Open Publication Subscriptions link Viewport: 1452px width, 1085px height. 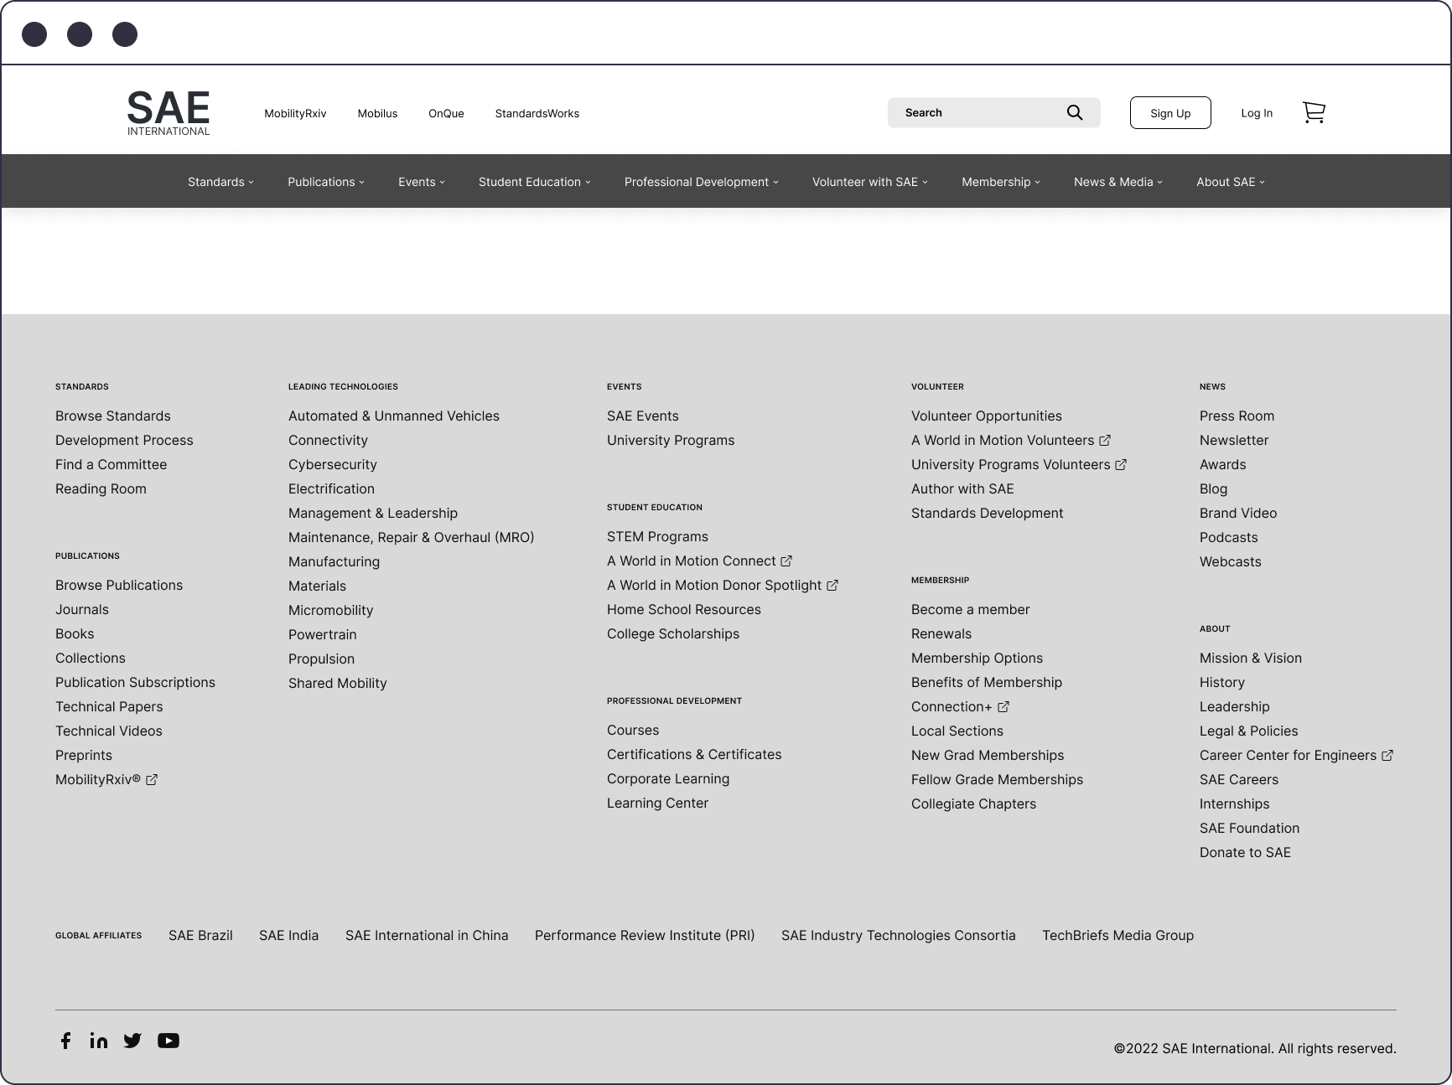coord(135,682)
